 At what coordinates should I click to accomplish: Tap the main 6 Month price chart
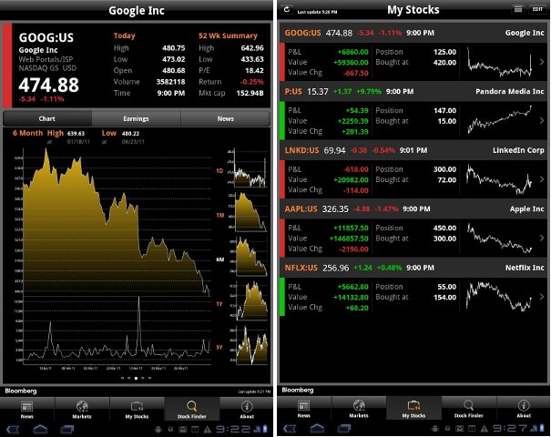116,222
